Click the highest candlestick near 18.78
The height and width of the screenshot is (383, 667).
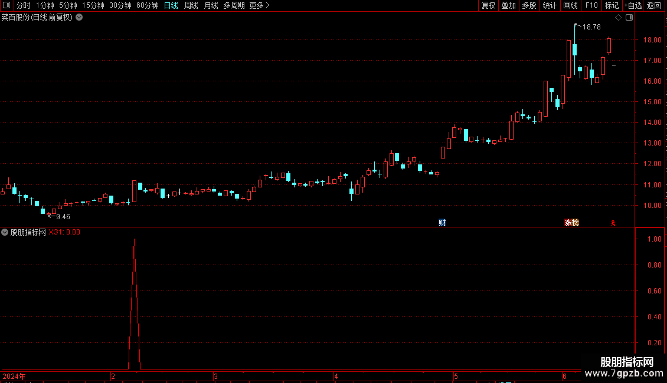pyautogui.click(x=575, y=50)
